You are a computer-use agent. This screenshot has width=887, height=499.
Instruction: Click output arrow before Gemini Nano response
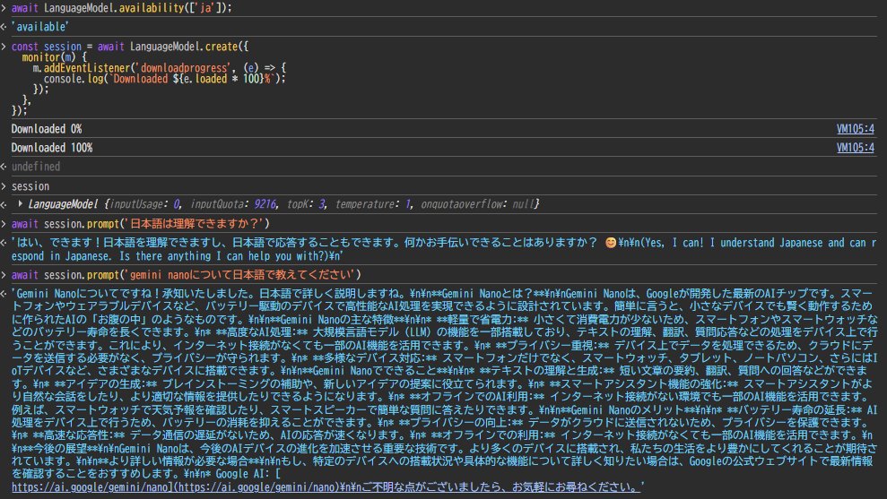pos(4,293)
